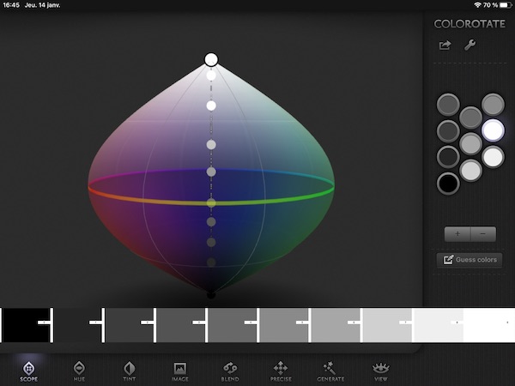Select the white node at the cone top

click(211, 59)
